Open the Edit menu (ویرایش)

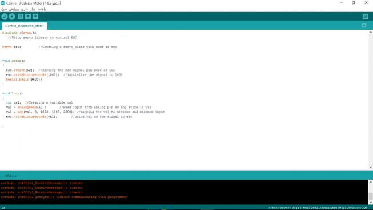point(14,9)
